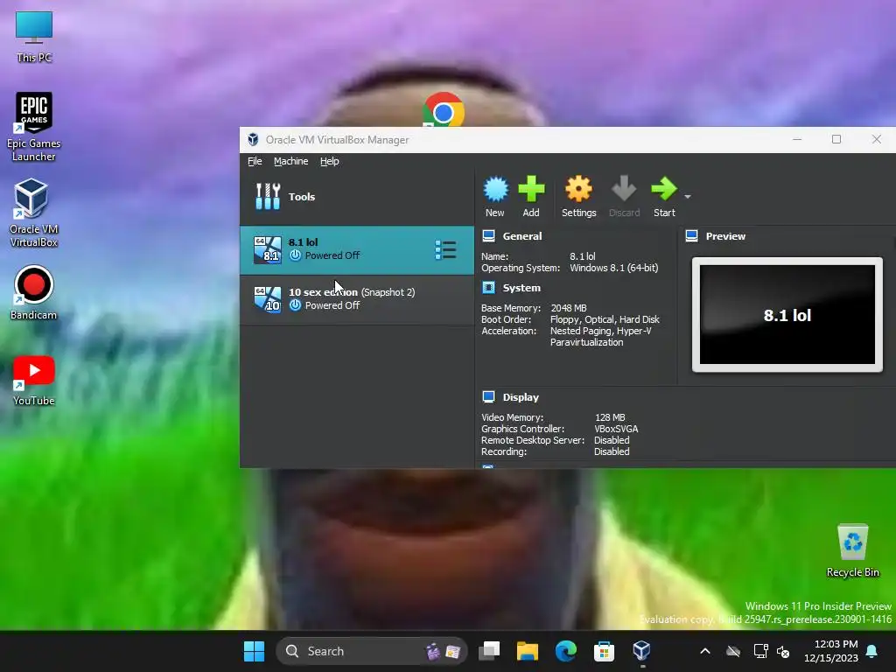Expand the Start button dropdown arrow
The height and width of the screenshot is (672, 896).
coord(688,197)
